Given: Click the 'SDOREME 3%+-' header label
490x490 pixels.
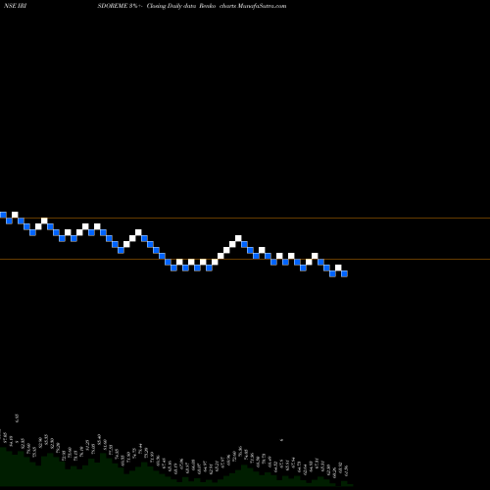Looking at the screenshot, I should 121,6.
